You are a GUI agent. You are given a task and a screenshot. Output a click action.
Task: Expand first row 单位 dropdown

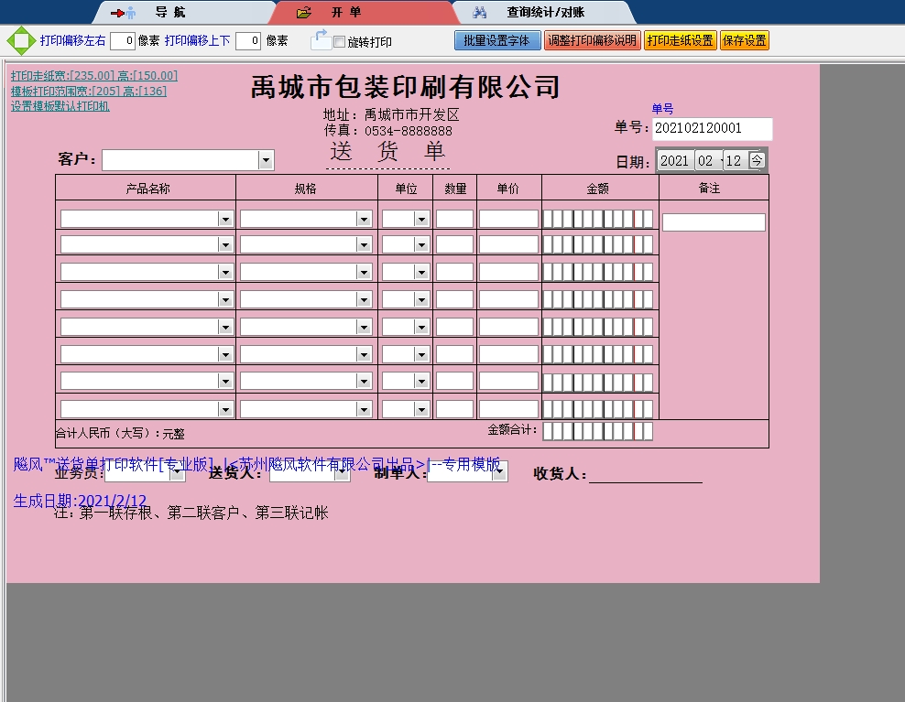pos(421,220)
